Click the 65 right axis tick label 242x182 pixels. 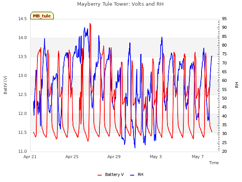click(x=224, y=72)
